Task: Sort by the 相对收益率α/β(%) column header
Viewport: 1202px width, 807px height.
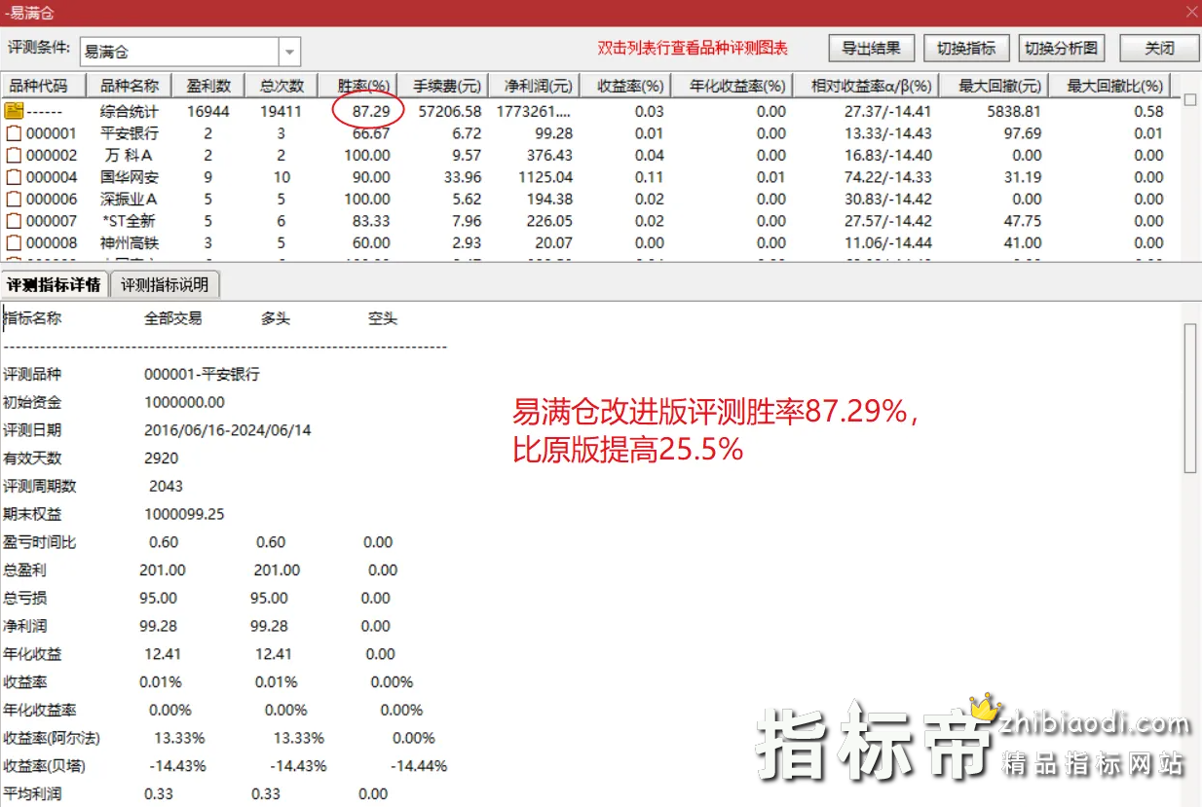Action: 867,86
